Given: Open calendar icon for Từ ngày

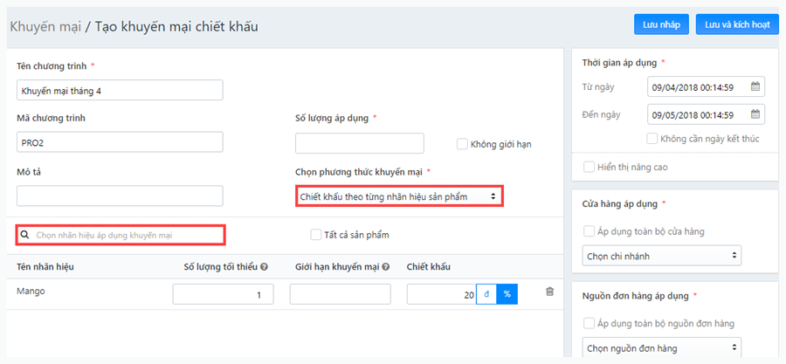Looking at the screenshot, I should [x=755, y=86].
